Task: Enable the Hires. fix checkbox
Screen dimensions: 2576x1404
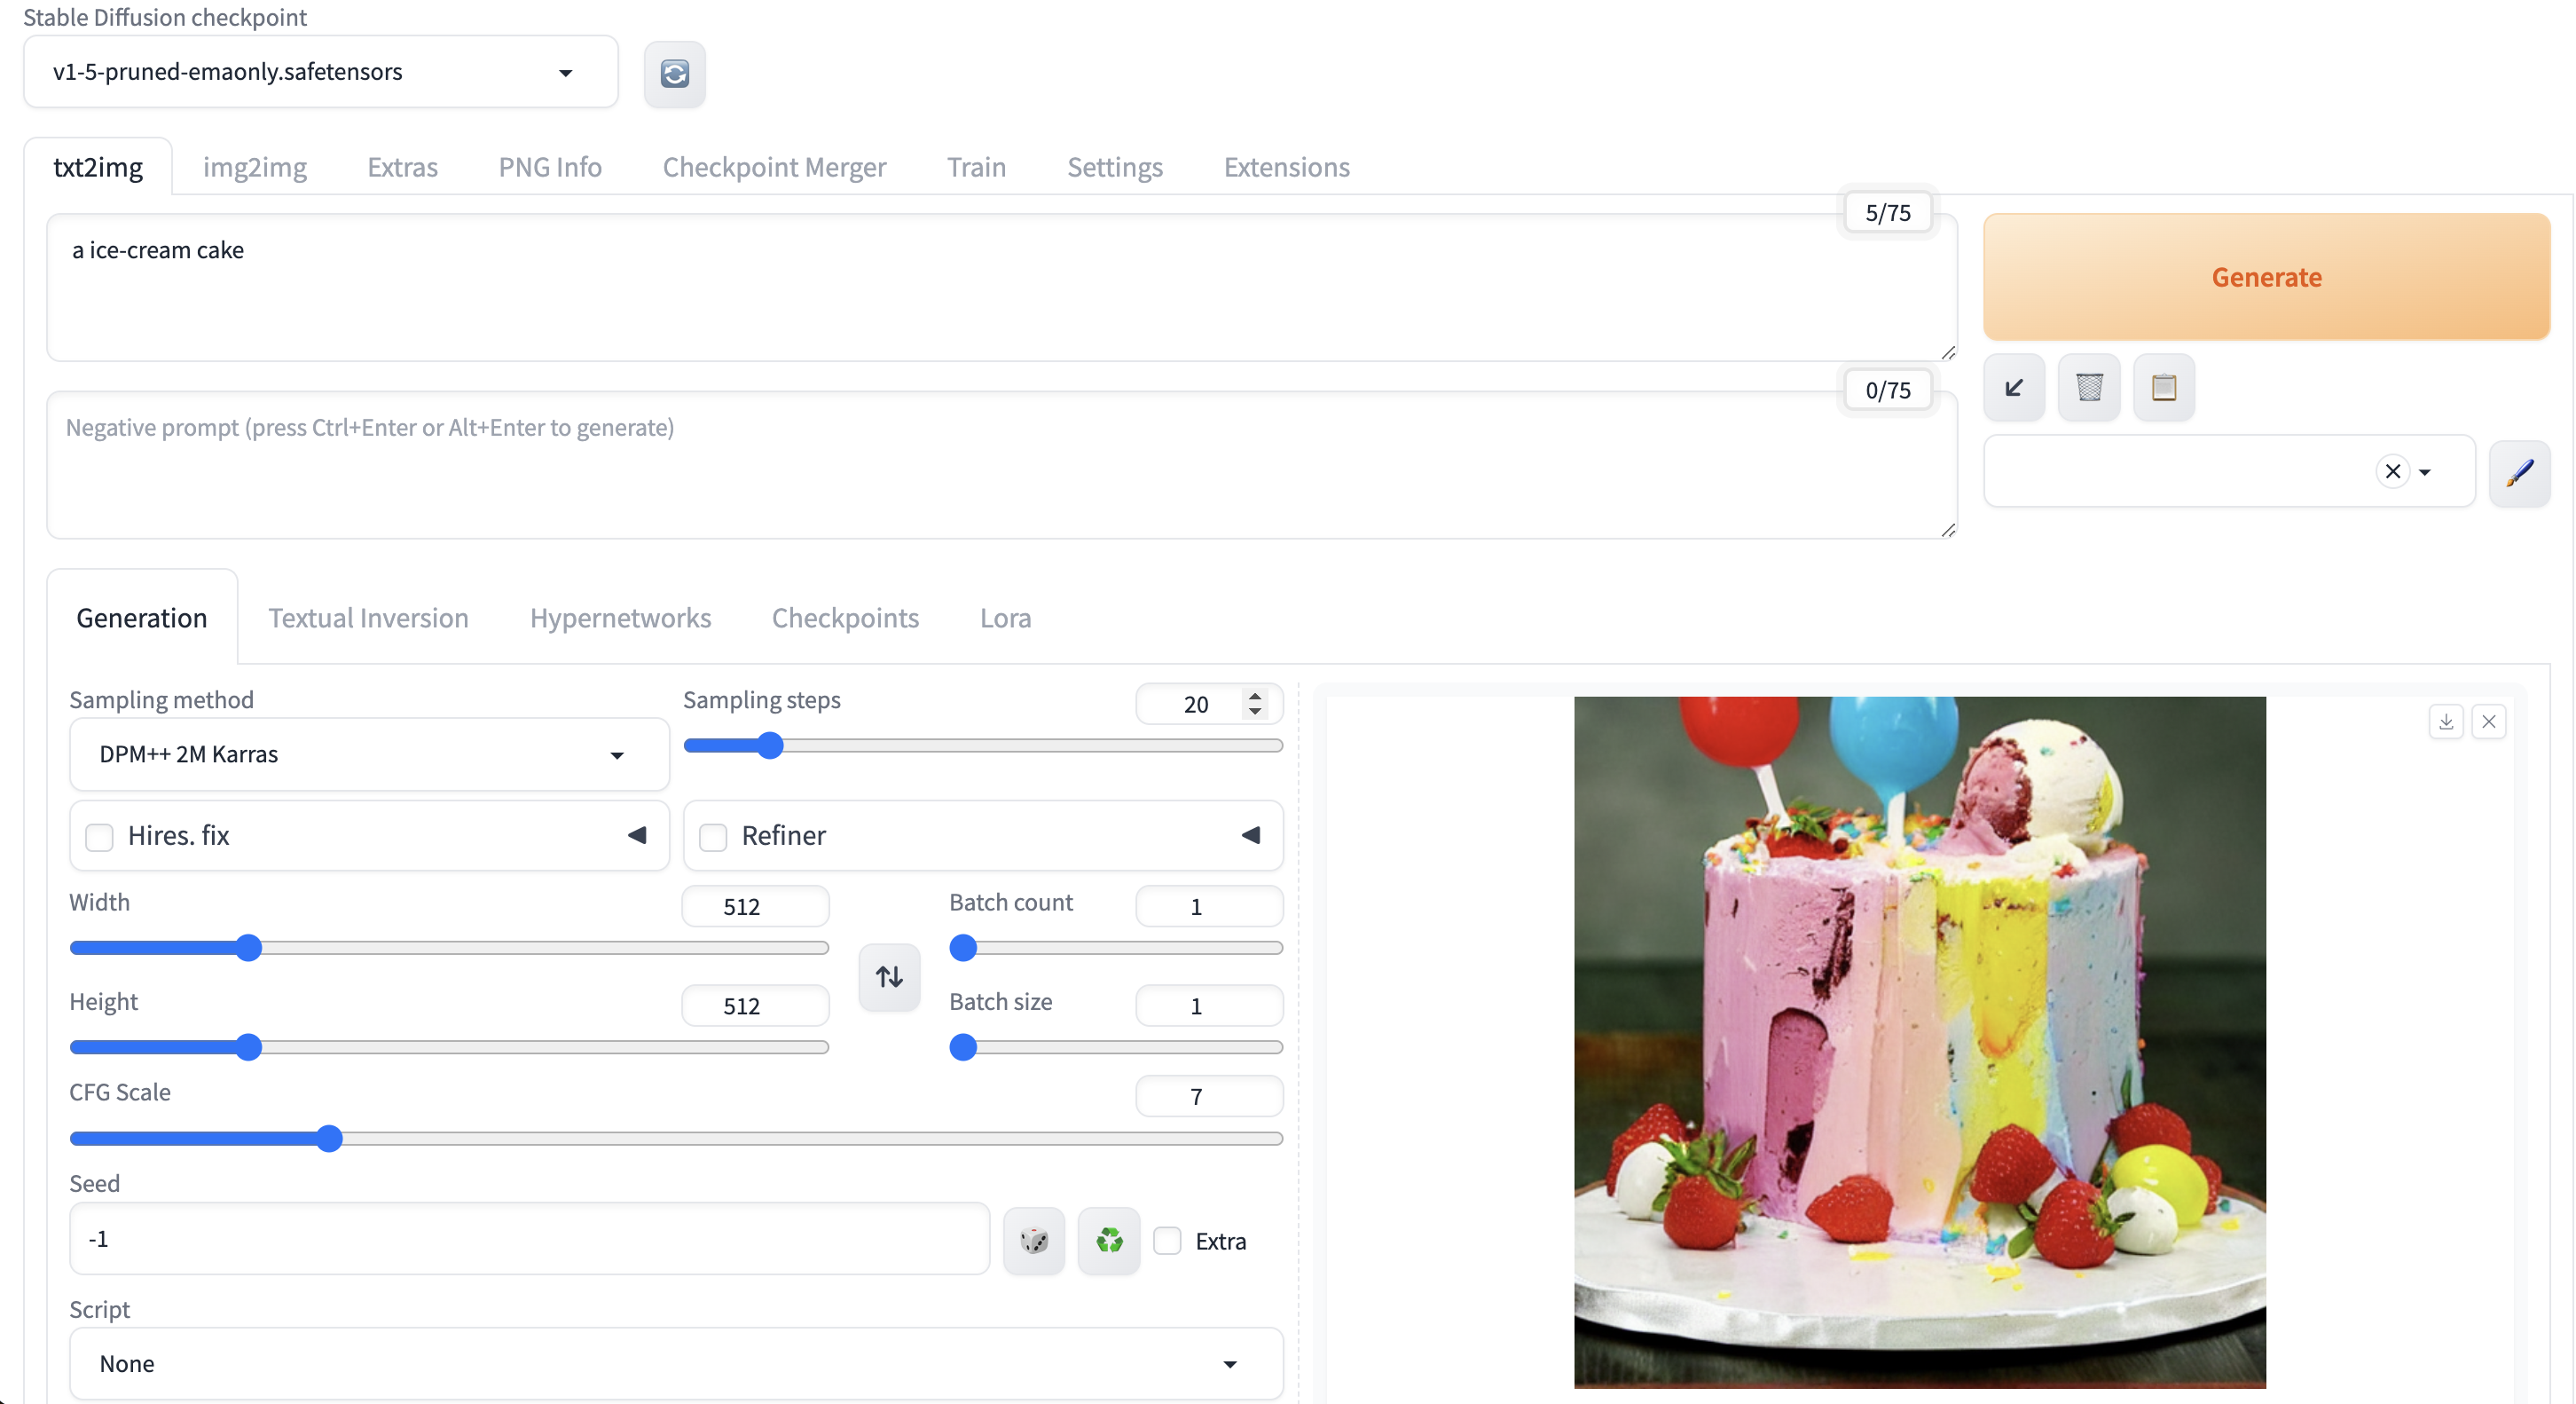Action: coord(99,837)
